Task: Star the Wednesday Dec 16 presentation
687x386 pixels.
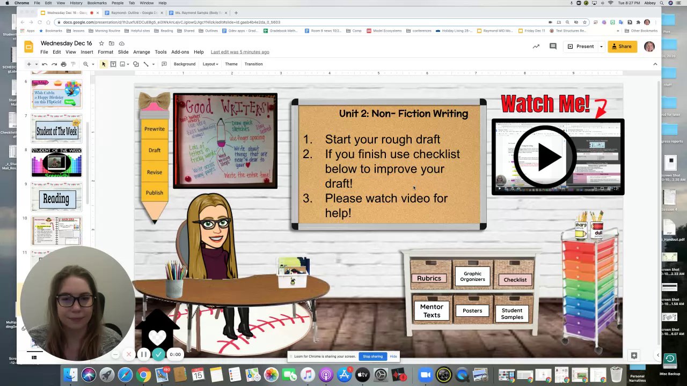Action: (101, 43)
